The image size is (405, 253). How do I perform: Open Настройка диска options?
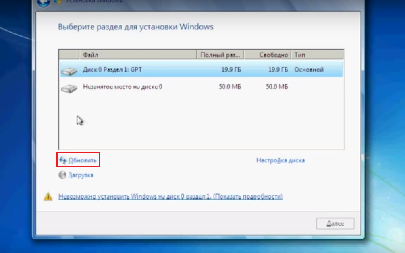tap(280, 160)
